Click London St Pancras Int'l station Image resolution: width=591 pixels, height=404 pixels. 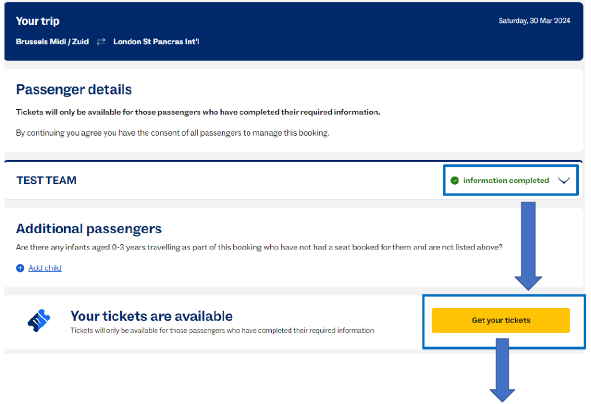tap(156, 42)
